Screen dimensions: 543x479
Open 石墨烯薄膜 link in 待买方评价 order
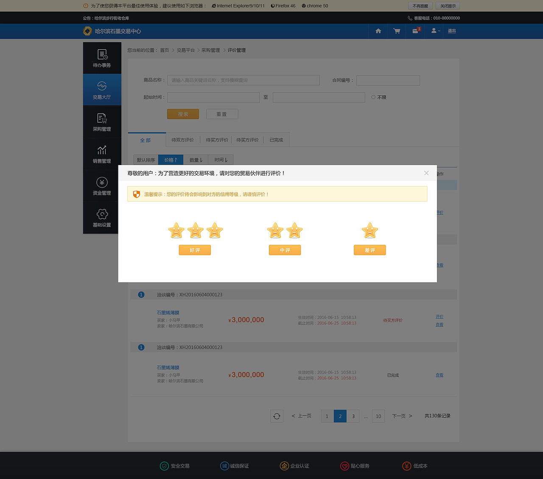pyautogui.click(x=168, y=313)
